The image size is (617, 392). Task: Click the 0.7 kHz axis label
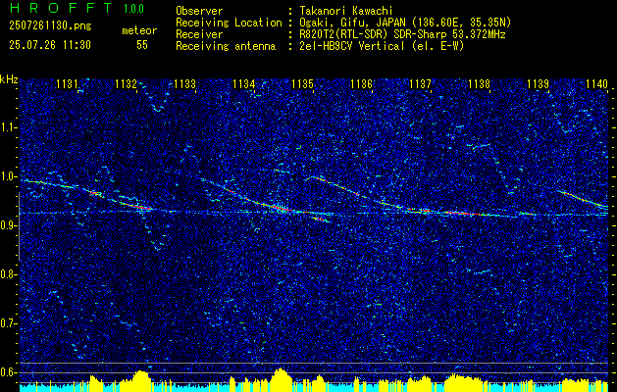(9, 323)
